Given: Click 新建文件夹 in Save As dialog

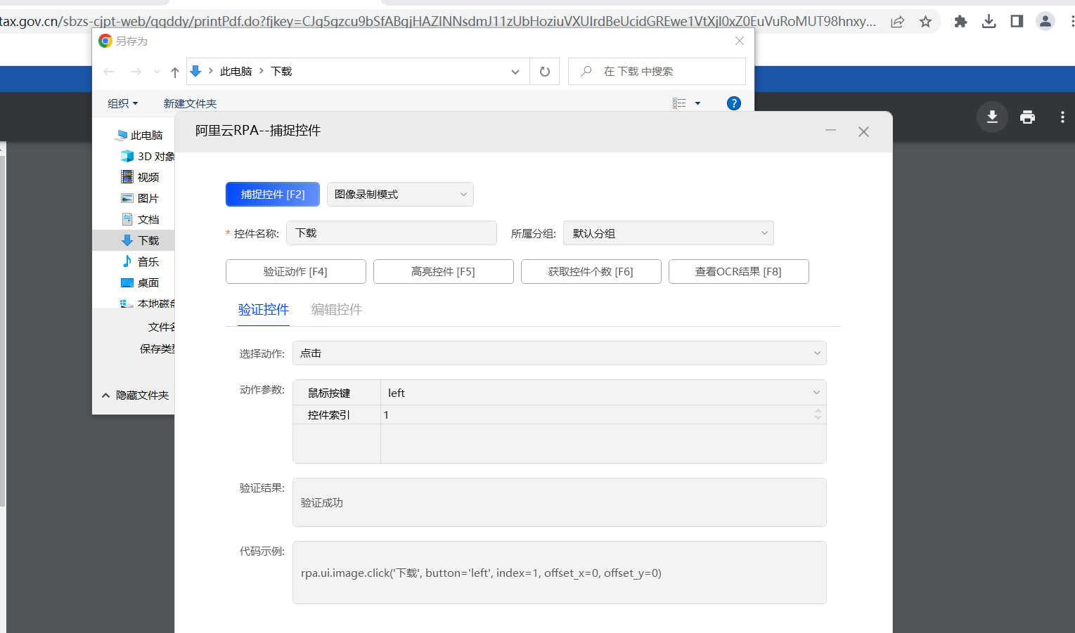Looking at the screenshot, I should click(x=190, y=103).
